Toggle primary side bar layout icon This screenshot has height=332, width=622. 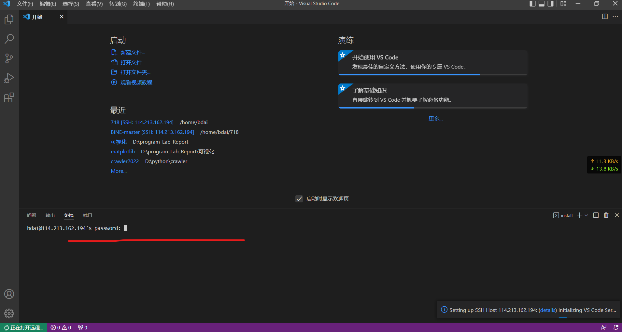[533, 4]
